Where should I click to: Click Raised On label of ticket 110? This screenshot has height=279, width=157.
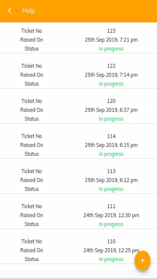pos(32,250)
